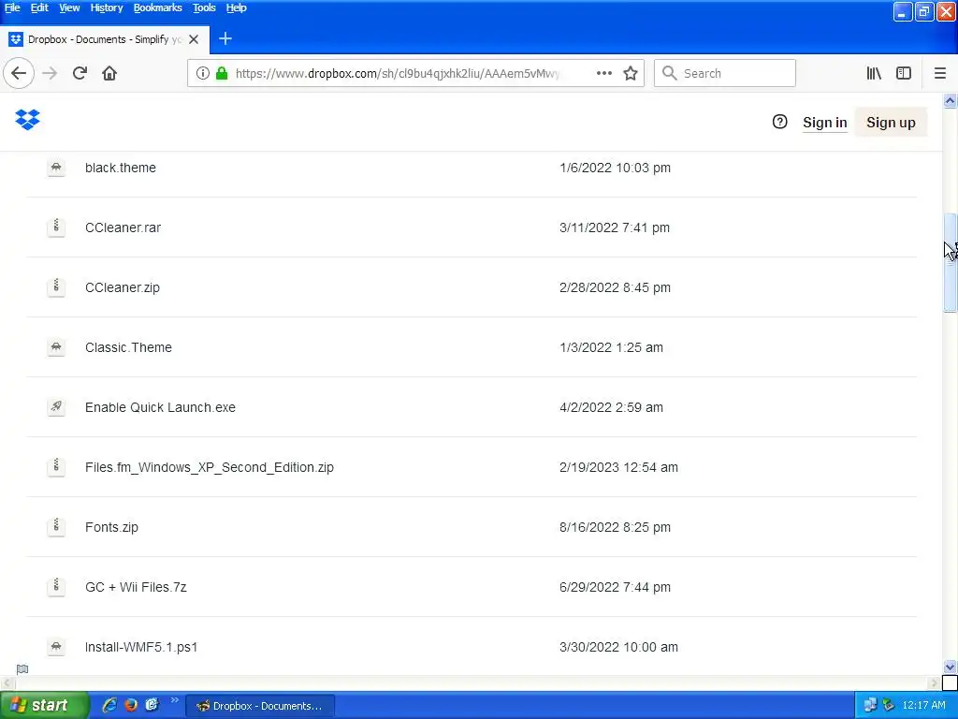The height and width of the screenshot is (719, 958).
Task: Open black.theme file
Action: pyautogui.click(x=121, y=168)
